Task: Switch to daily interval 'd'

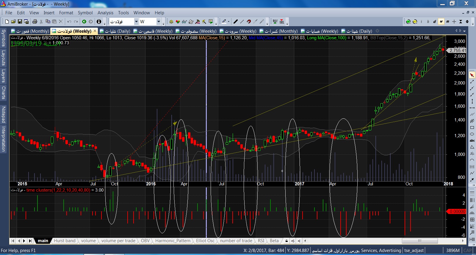Action: (434, 21)
